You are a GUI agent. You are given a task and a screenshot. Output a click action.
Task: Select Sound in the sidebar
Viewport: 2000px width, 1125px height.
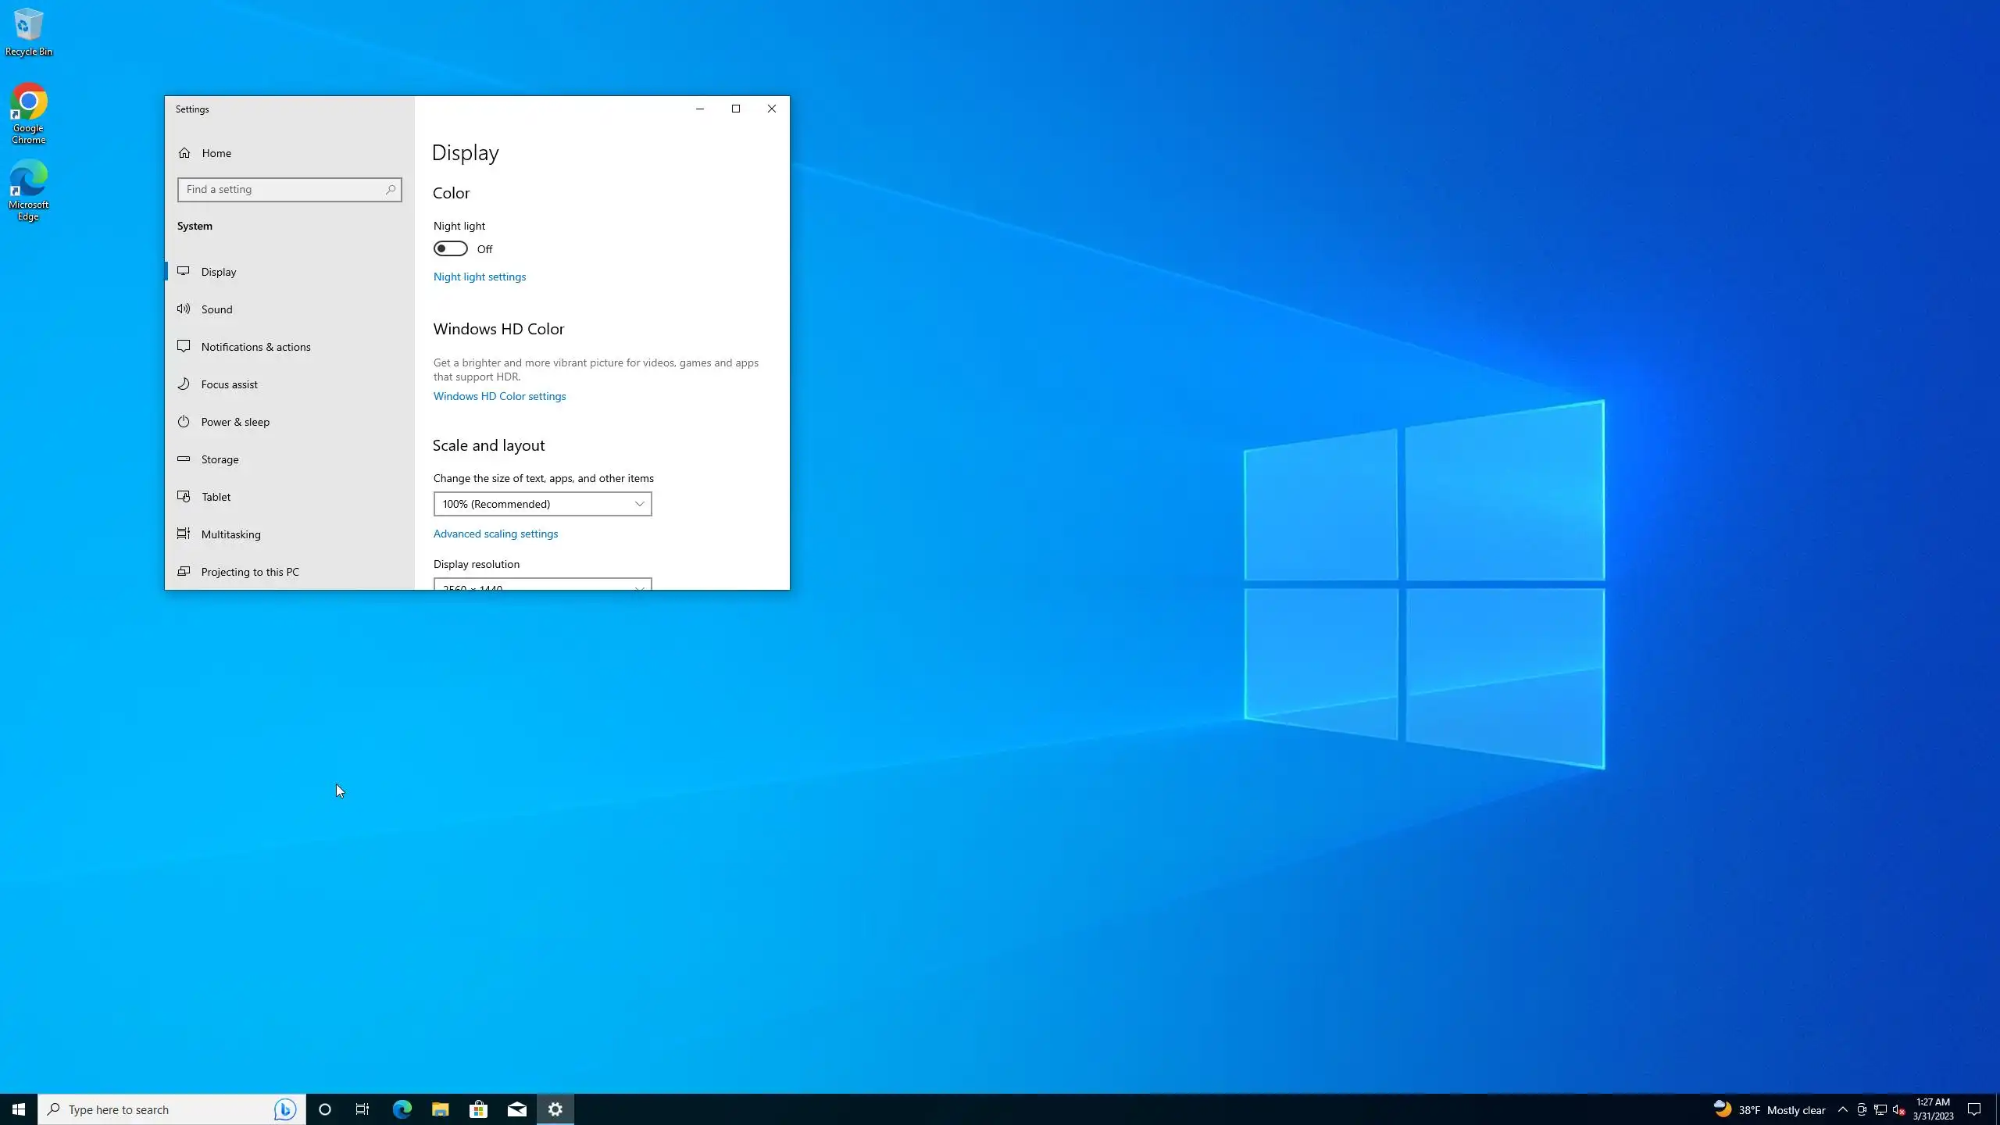click(x=216, y=309)
